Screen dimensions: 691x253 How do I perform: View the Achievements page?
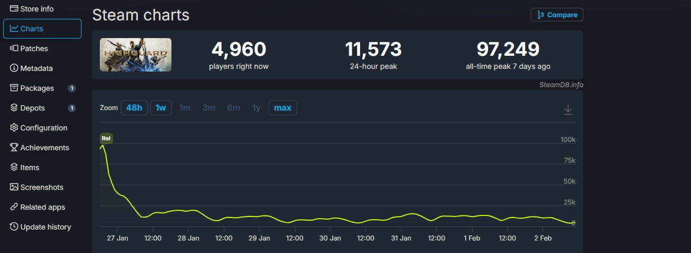(x=44, y=148)
